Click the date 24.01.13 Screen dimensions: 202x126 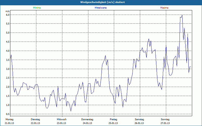(87, 123)
